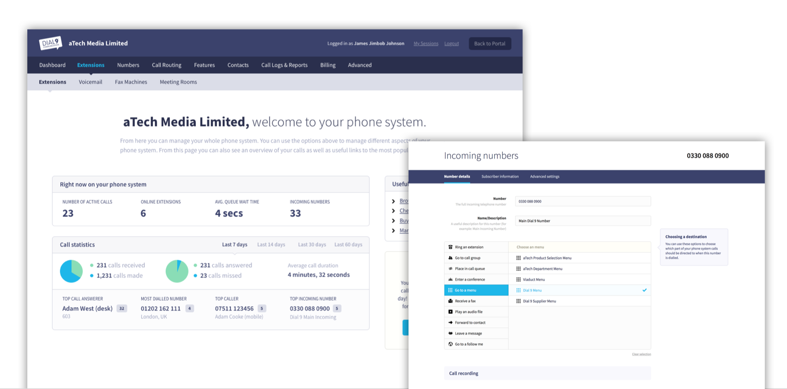Open the Call Routing menu
Screen dimensions: 787x389
[x=167, y=65]
